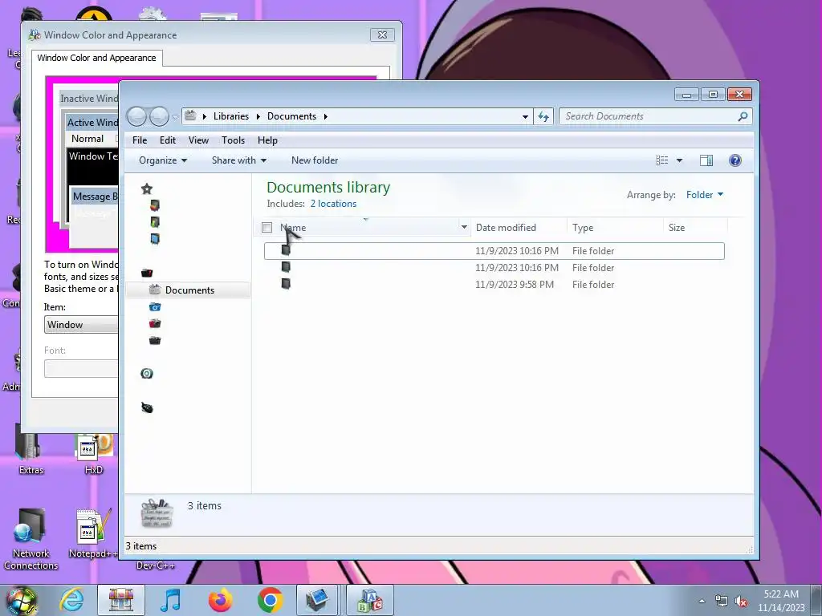The width and height of the screenshot is (822, 616).
Task: Open the red-accented folder icon under Favorites
Action: [155, 205]
